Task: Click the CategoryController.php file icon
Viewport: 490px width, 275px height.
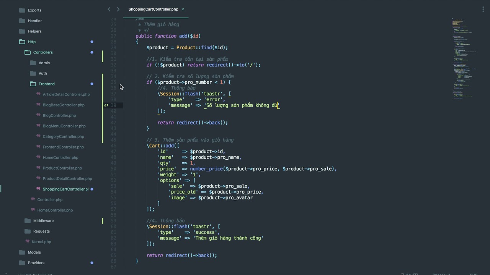Action: coord(38,136)
